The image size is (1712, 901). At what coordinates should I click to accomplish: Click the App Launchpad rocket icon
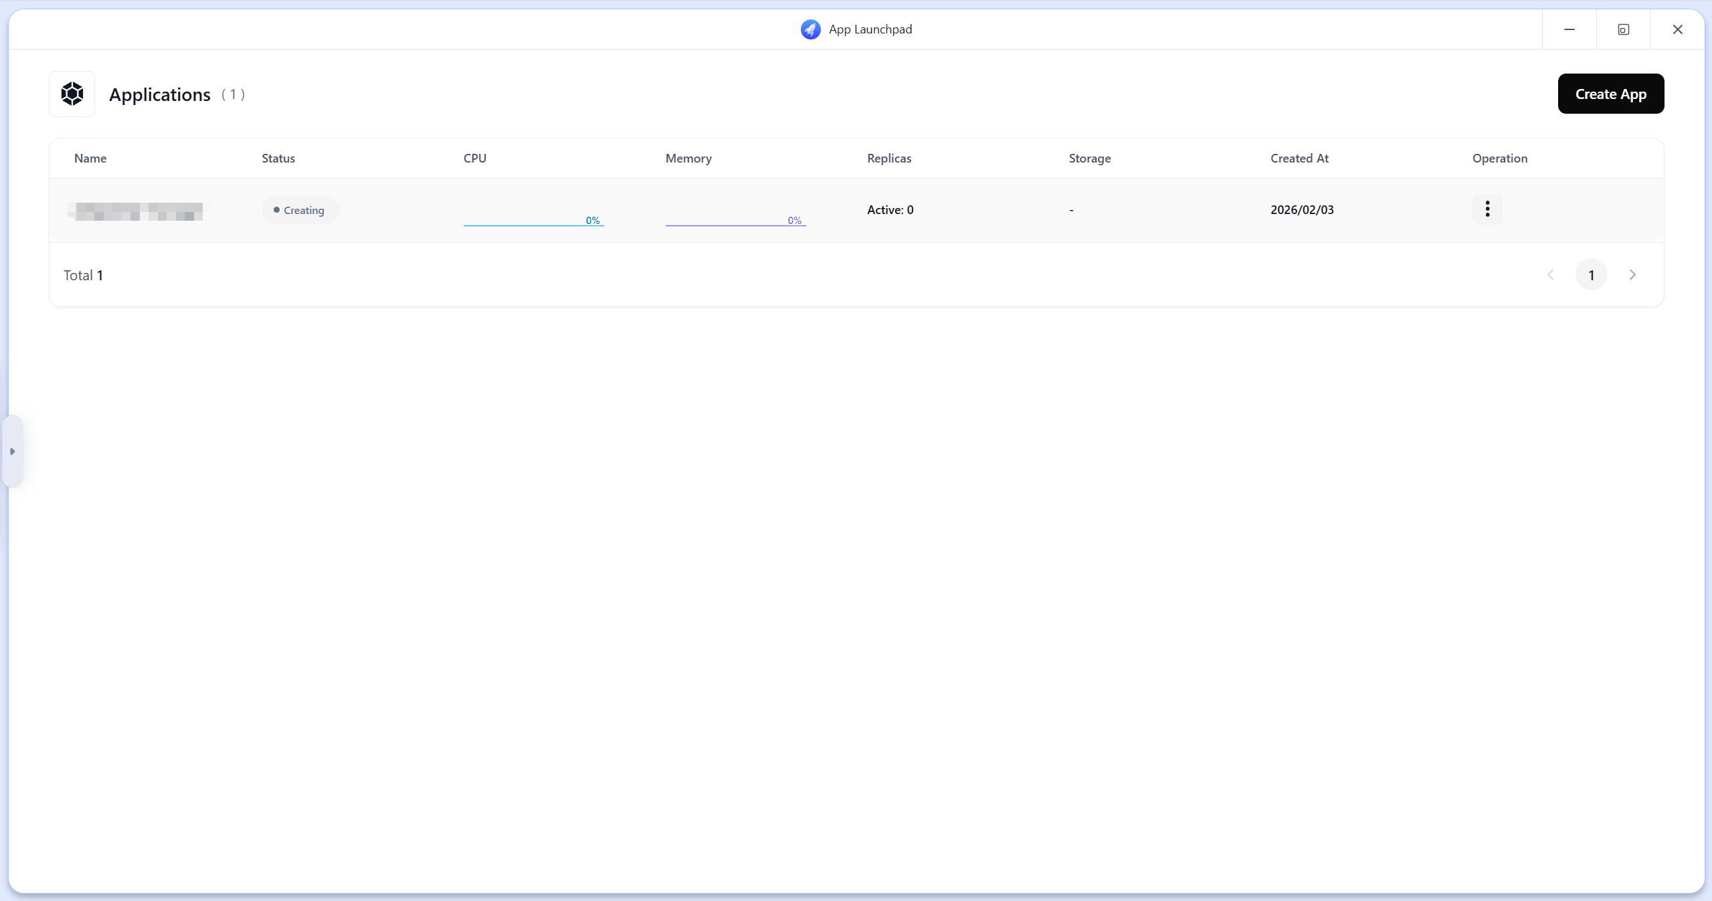click(810, 29)
